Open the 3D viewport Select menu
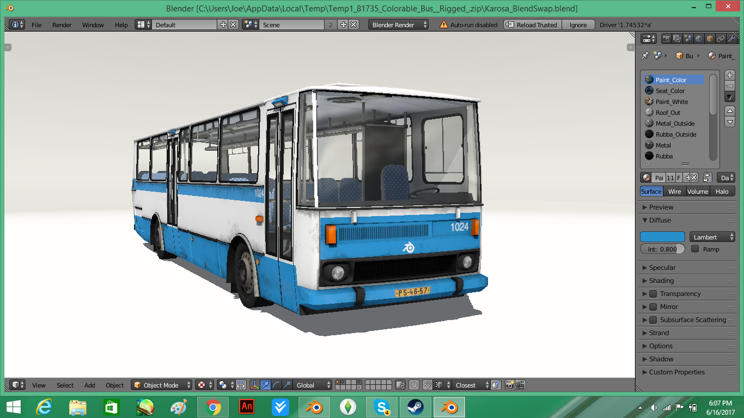 (65, 385)
